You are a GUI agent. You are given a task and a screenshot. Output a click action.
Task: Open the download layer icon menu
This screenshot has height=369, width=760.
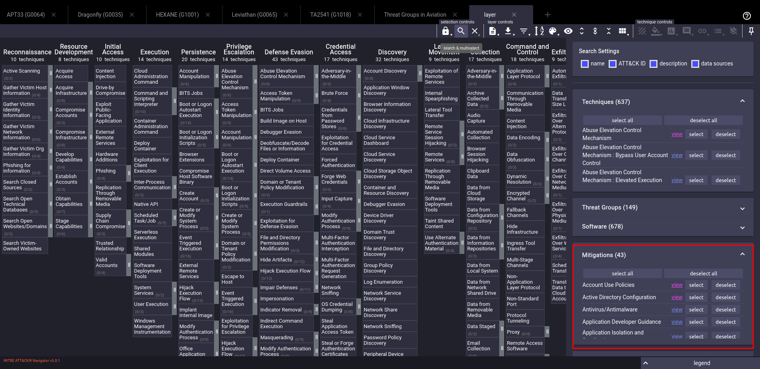click(x=508, y=31)
